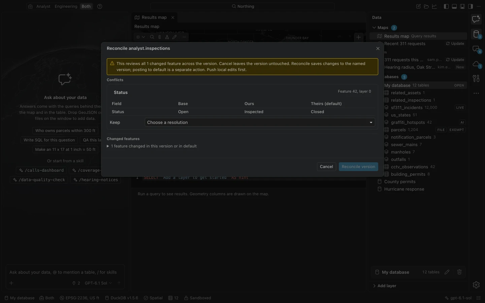Open the GPT-6.1 Sol model dropdown

click(x=98, y=283)
